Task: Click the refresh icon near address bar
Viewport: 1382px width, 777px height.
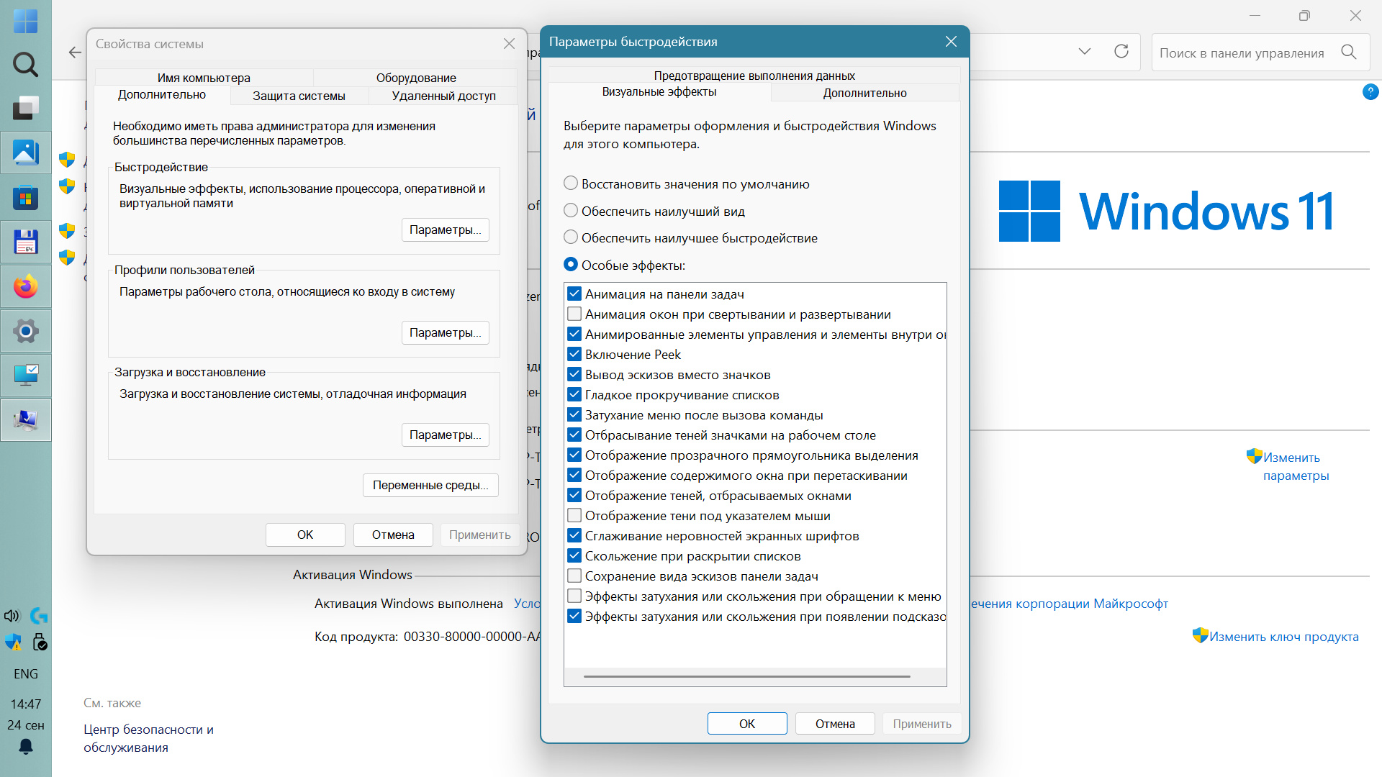Action: (x=1121, y=52)
